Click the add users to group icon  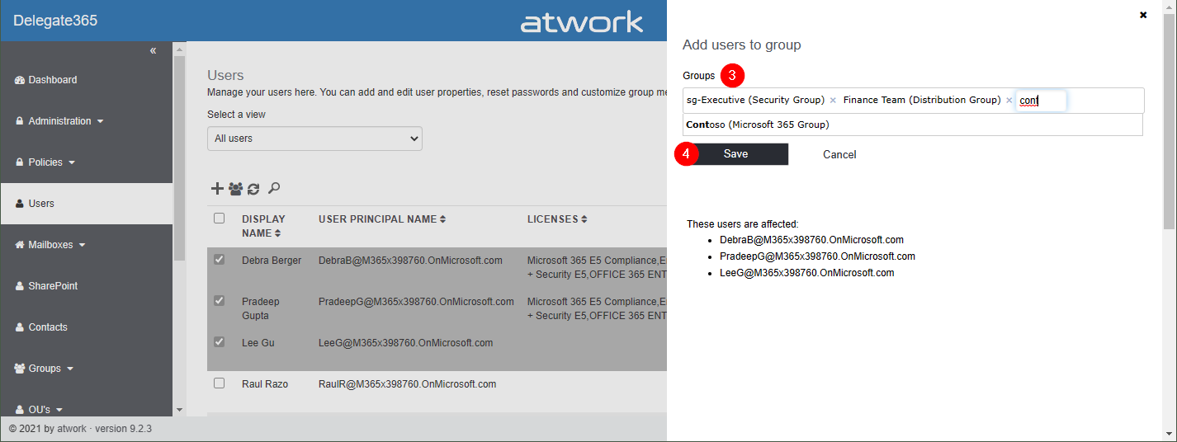pyautogui.click(x=235, y=189)
